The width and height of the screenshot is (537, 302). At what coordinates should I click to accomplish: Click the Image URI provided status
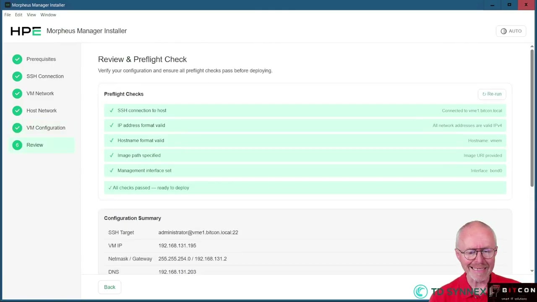click(482, 156)
